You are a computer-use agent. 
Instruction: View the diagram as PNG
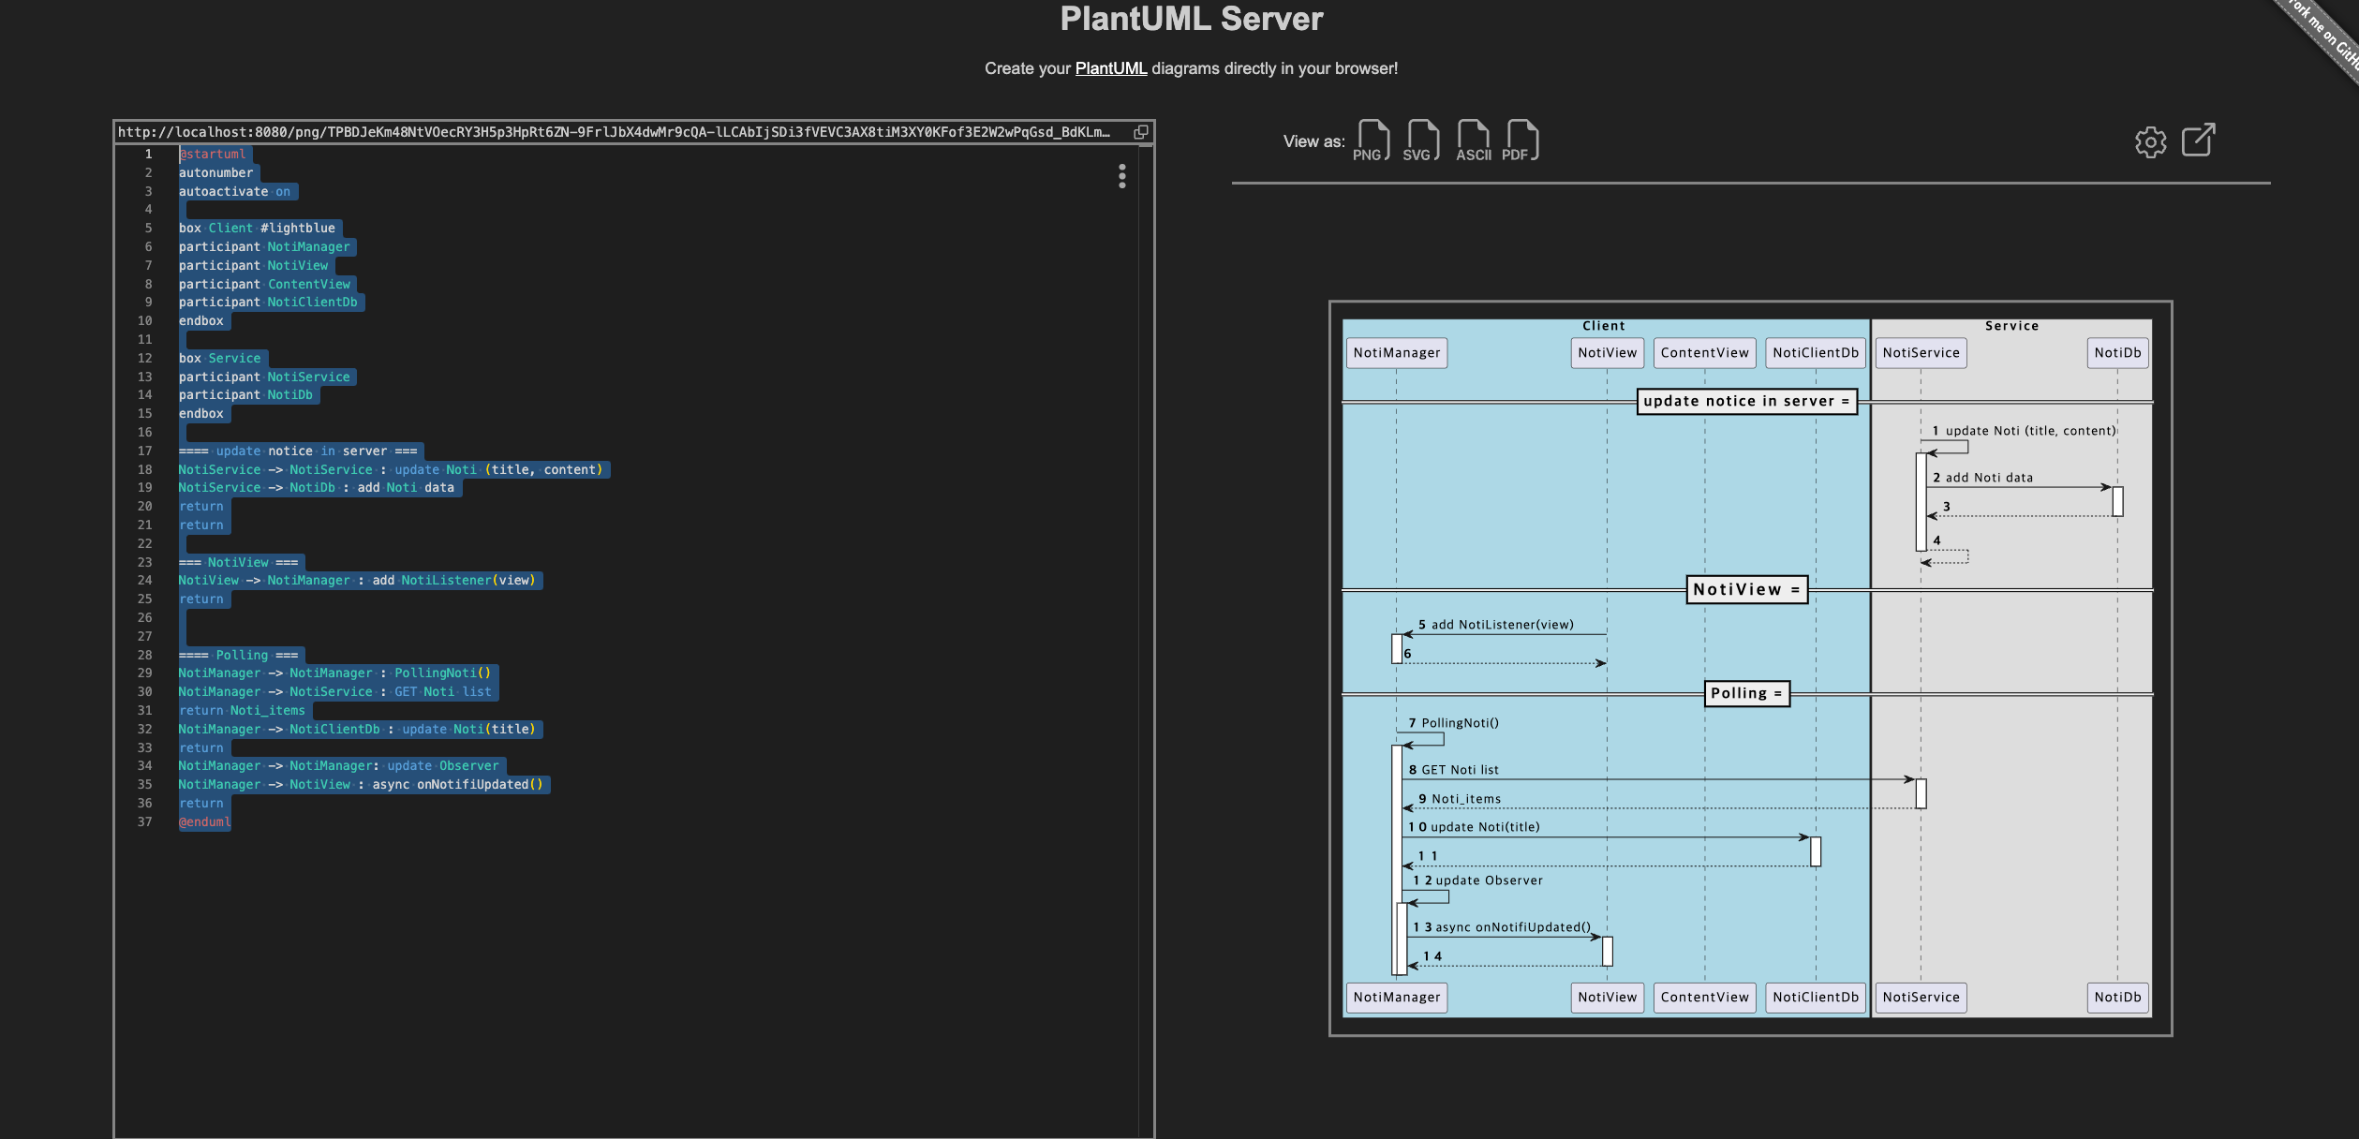[1372, 141]
